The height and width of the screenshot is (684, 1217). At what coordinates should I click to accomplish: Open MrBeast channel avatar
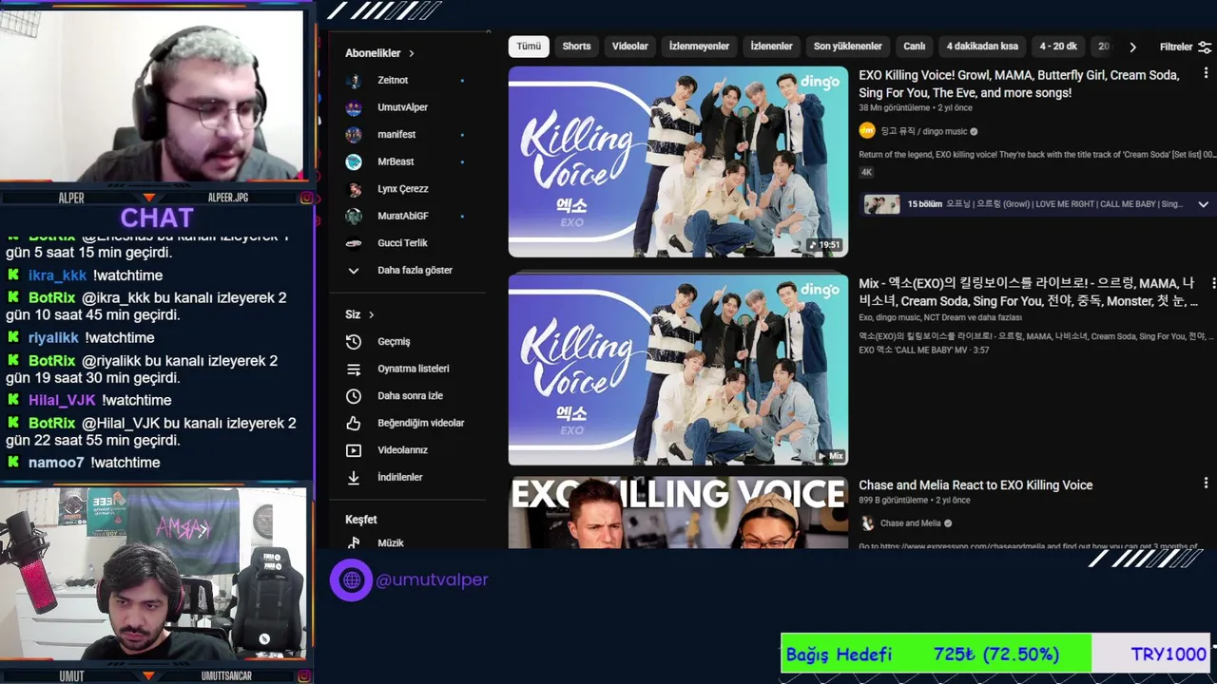354,161
